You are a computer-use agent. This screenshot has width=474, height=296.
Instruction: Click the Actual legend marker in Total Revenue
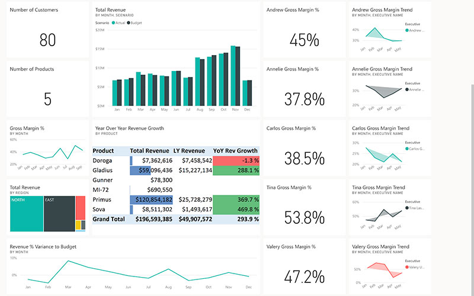(x=114, y=22)
